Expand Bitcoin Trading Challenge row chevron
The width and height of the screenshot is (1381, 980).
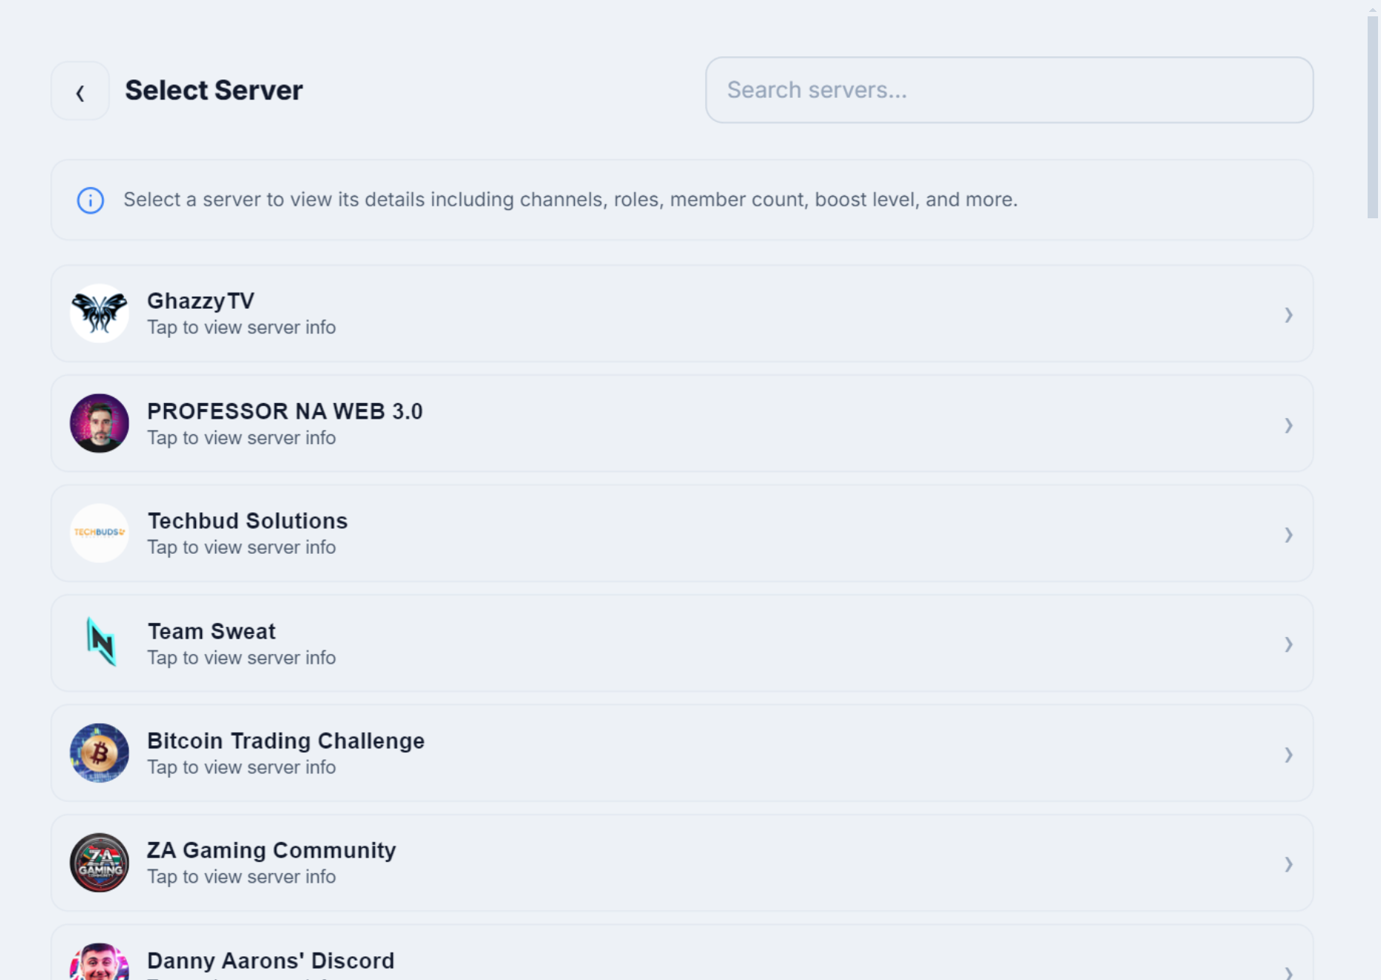[x=1289, y=754]
